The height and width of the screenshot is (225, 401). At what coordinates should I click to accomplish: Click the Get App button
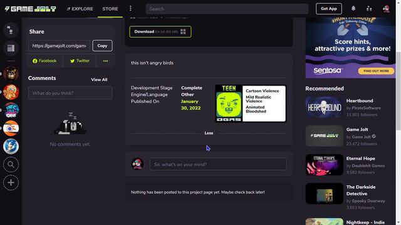point(328,9)
